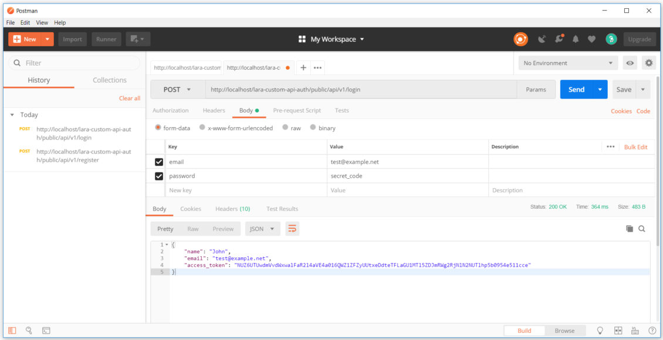663x340 pixels.
Task: Open the JSON response format dropdown
Action: coord(262,229)
